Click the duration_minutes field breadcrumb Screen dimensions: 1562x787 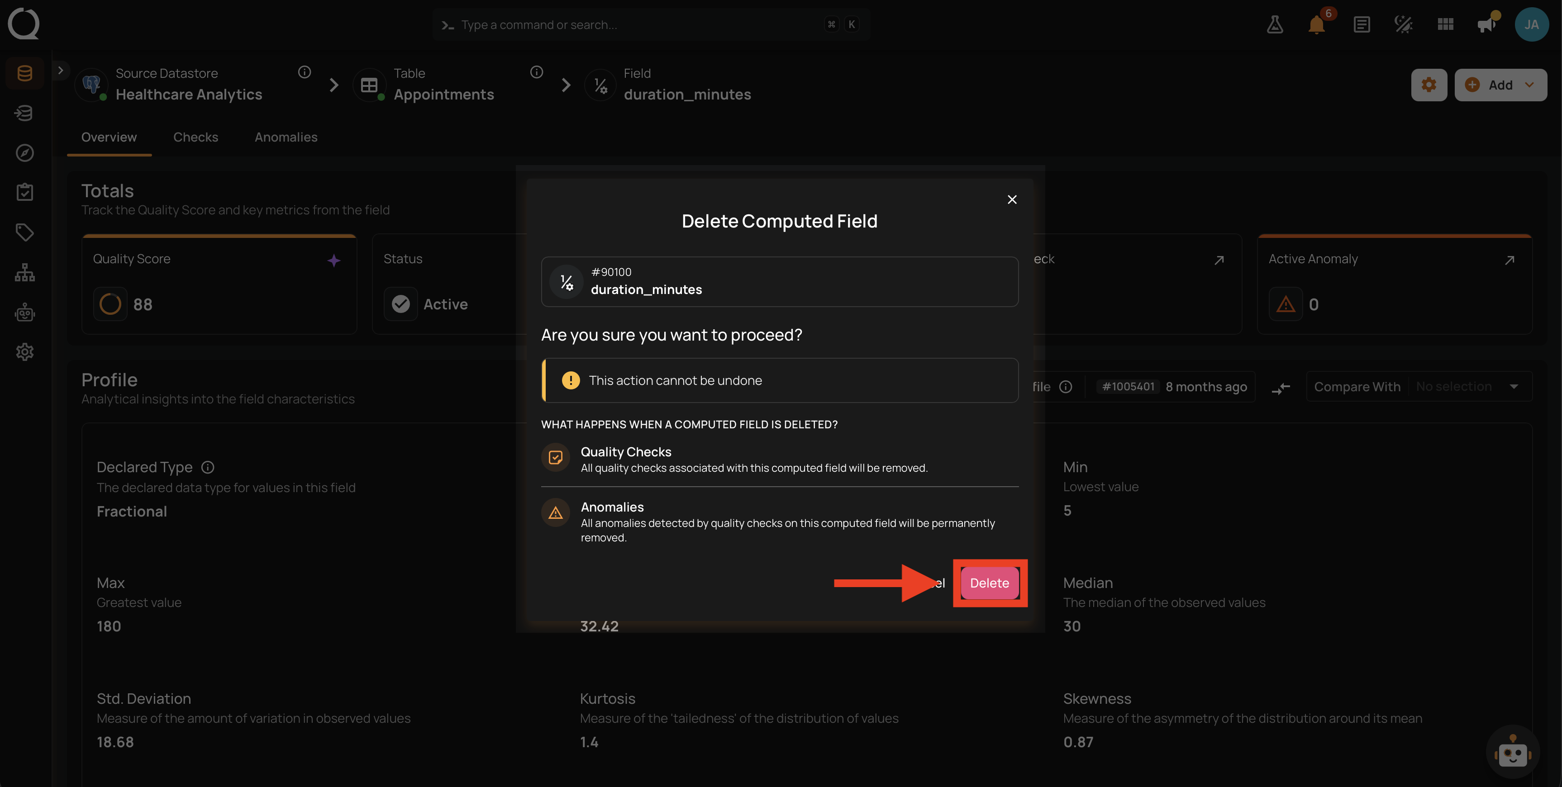click(x=687, y=95)
